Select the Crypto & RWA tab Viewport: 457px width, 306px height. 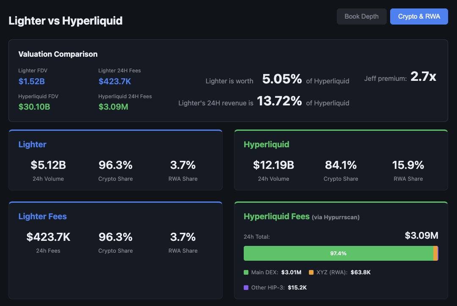pyautogui.click(x=419, y=17)
